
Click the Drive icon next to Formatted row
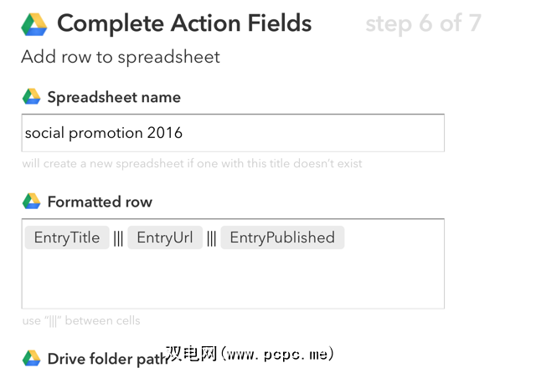(x=31, y=202)
